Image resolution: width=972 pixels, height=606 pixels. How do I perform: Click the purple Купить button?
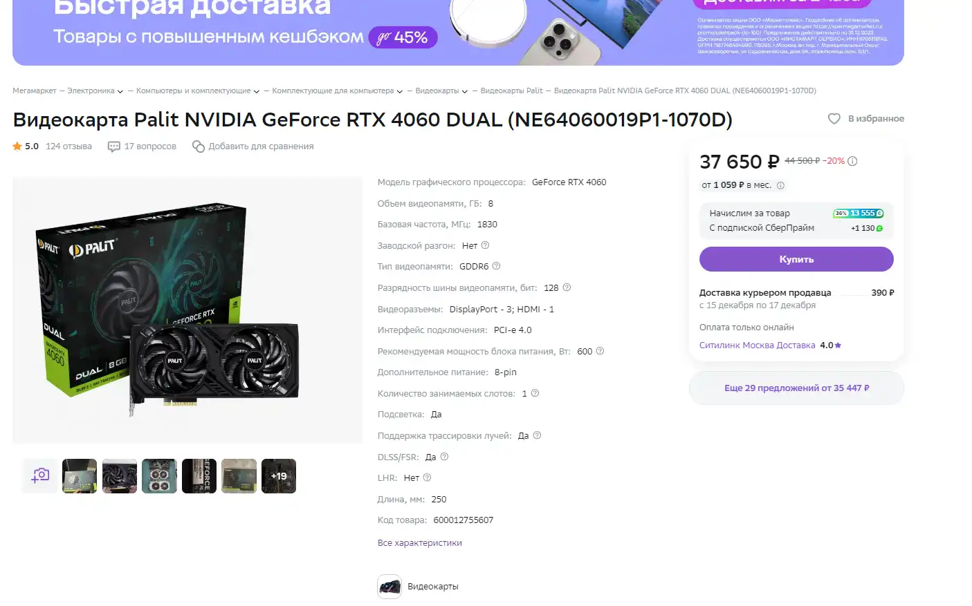tap(796, 260)
